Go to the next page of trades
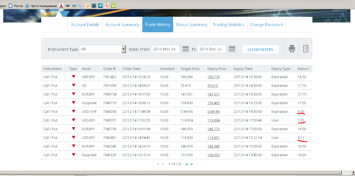Viewport: 355px width, 176px height. tap(187, 164)
